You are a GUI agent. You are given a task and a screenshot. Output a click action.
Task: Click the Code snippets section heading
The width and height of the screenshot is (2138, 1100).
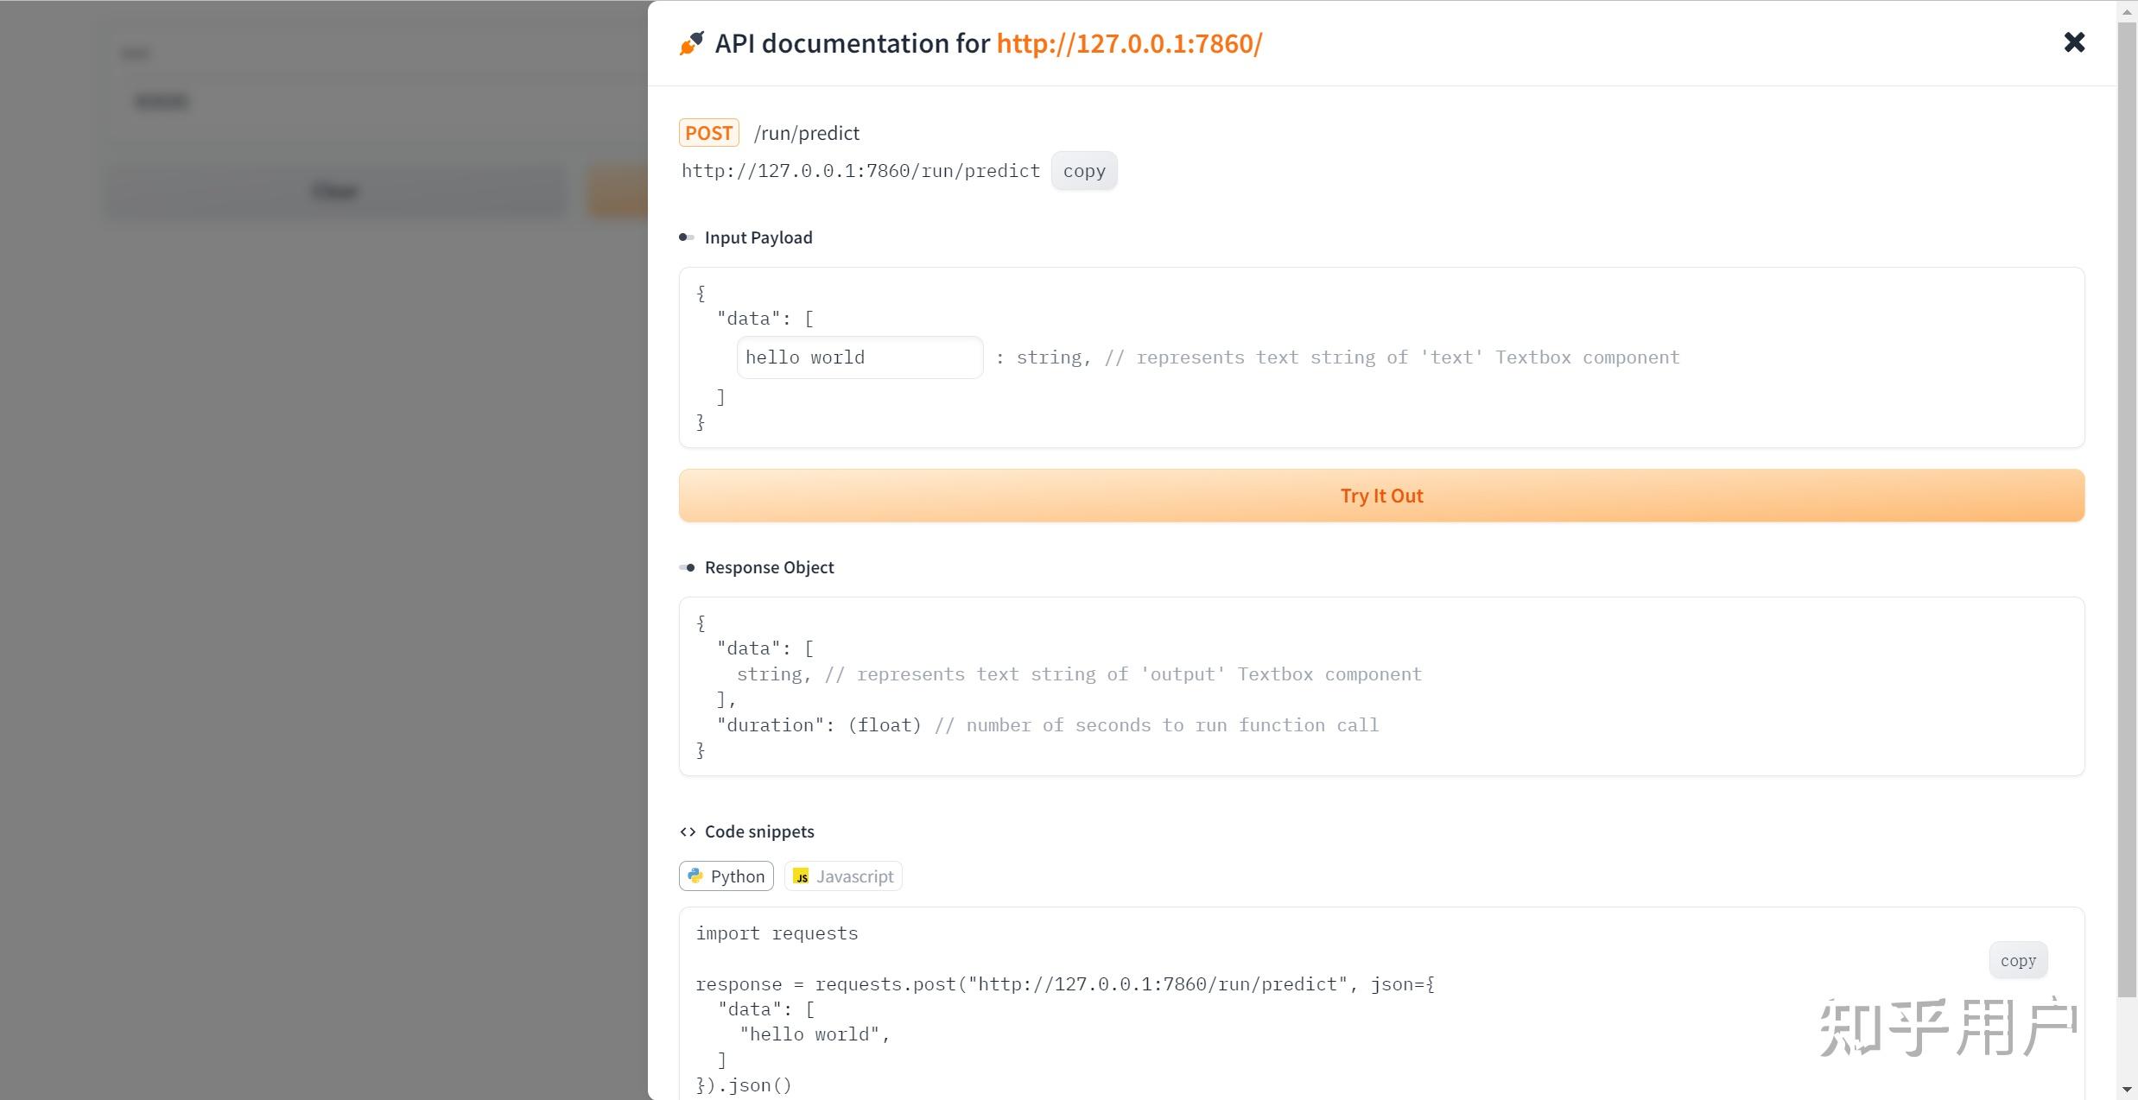pyautogui.click(x=759, y=831)
